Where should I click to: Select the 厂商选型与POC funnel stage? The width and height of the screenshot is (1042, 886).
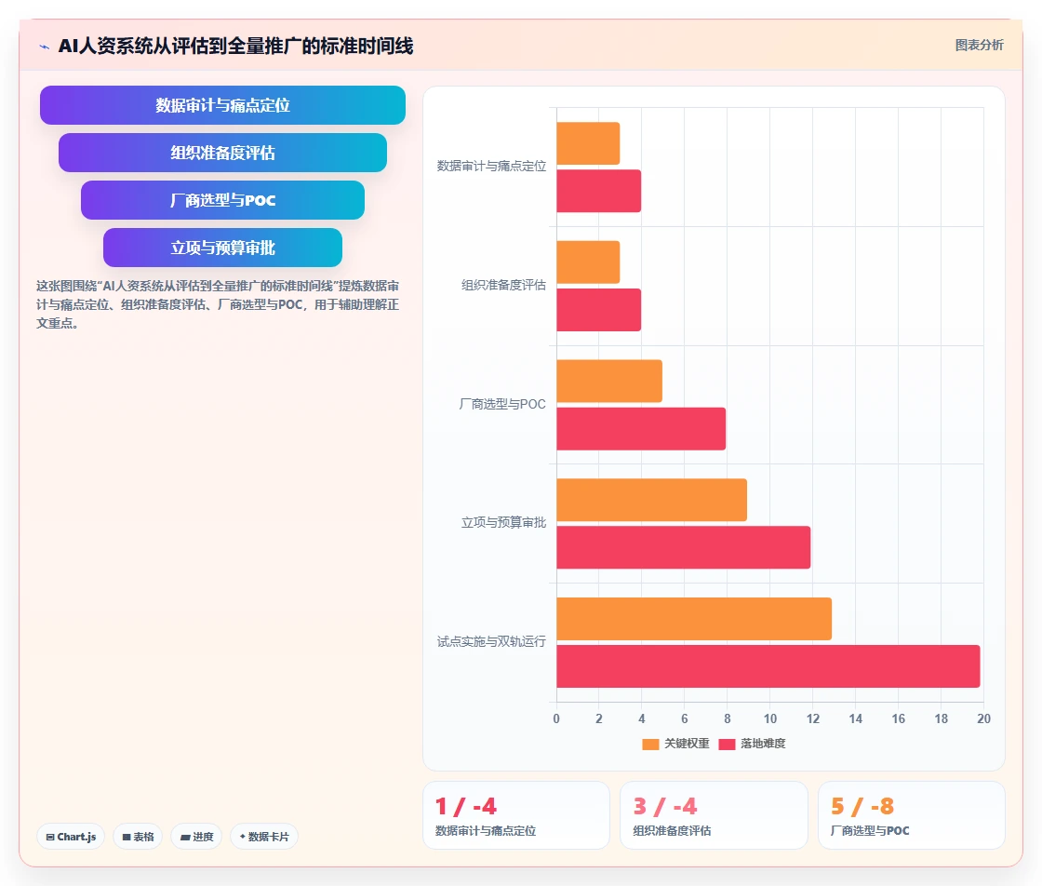pyautogui.click(x=222, y=200)
